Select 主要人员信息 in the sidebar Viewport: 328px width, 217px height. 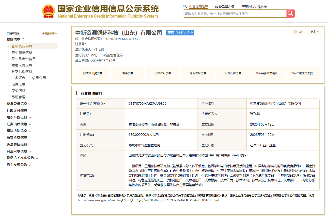coord(22,65)
